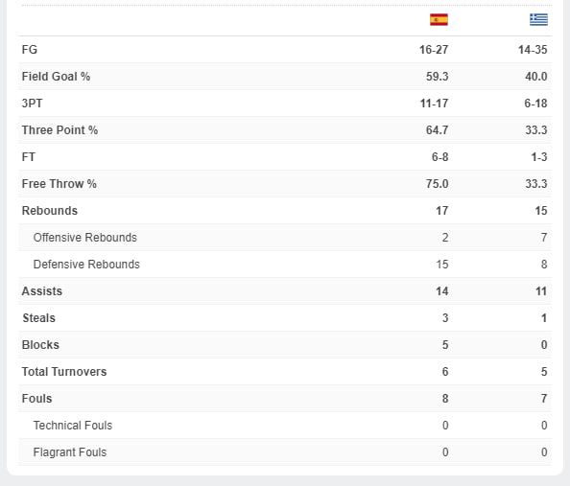Click the Fouls row label
This screenshot has width=570, height=486.
tap(36, 399)
